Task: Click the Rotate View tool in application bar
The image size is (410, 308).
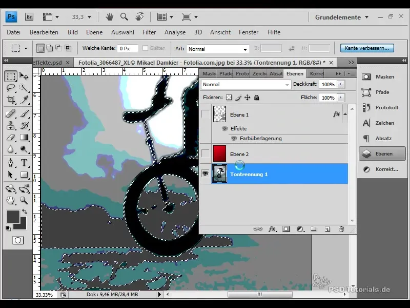Action: 139,17
